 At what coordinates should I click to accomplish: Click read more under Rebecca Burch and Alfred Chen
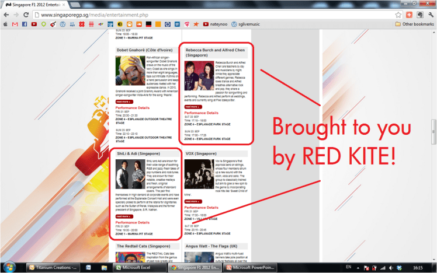pos(192,107)
